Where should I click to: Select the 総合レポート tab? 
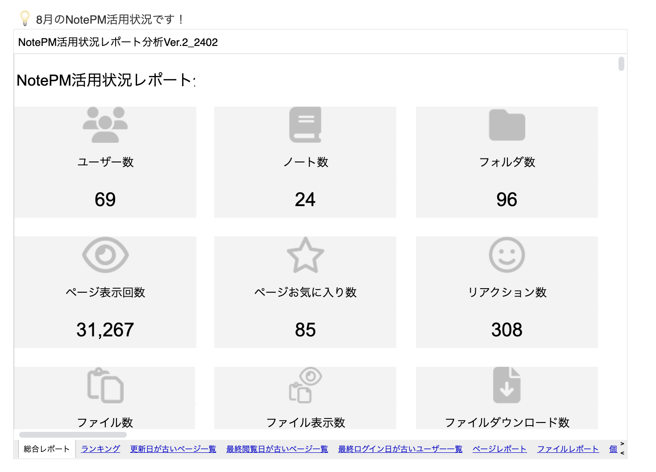[x=47, y=449]
